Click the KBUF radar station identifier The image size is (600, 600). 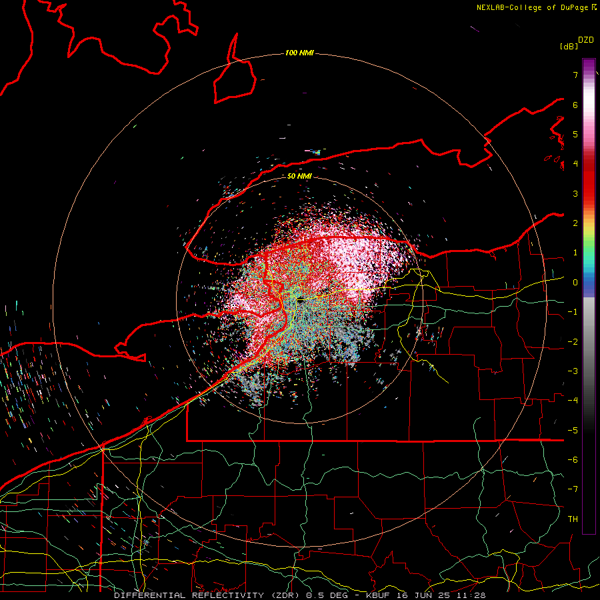pos(378,595)
